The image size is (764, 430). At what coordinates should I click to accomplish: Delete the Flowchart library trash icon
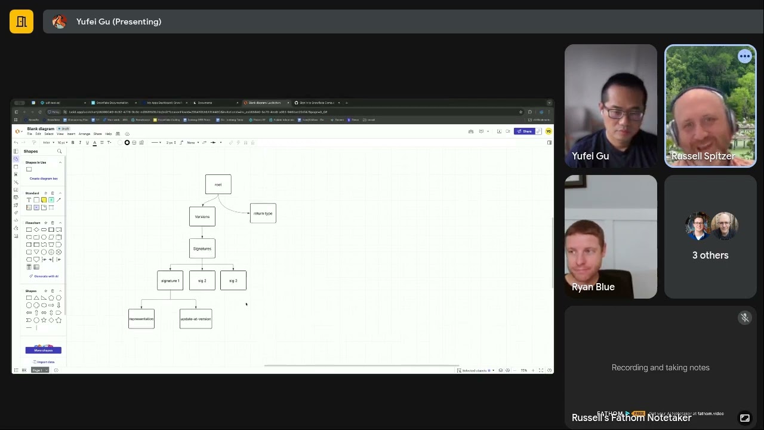point(53,223)
